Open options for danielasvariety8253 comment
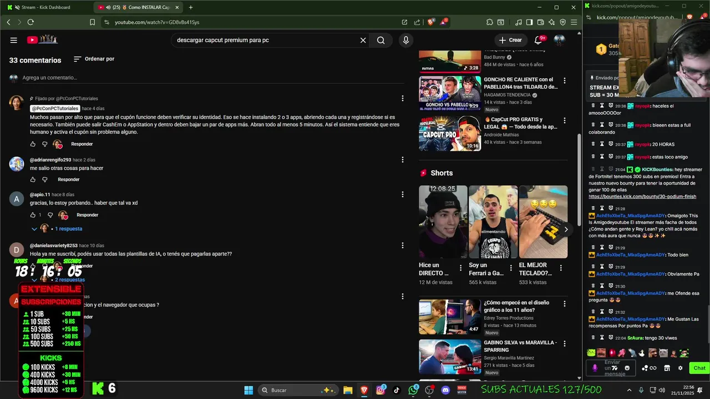The image size is (710, 399). [x=403, y=245]
